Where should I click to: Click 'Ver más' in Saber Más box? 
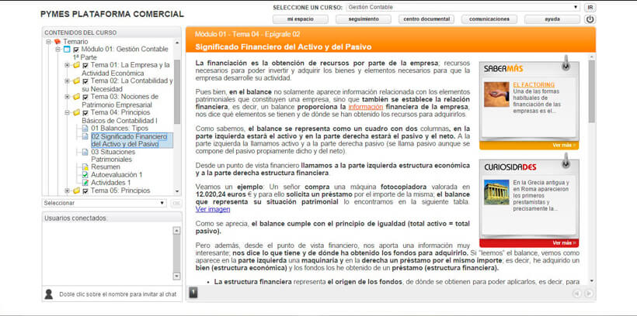pos(564,145)
